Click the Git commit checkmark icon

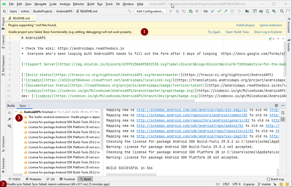pos(219,11)
